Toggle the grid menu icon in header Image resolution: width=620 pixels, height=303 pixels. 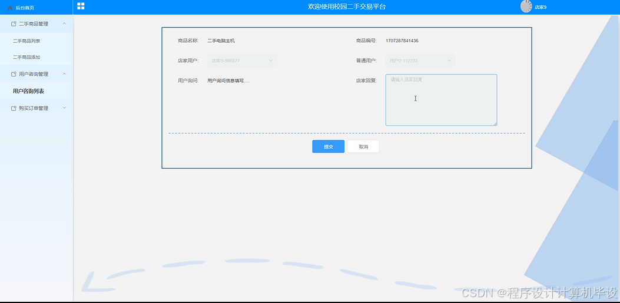click(x=81, y=6)
